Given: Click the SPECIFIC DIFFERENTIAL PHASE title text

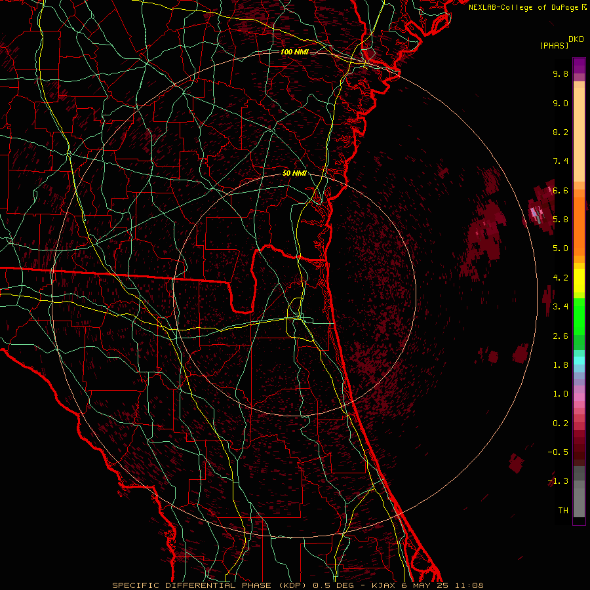Looking at the screenshot, I should (191, 585).
